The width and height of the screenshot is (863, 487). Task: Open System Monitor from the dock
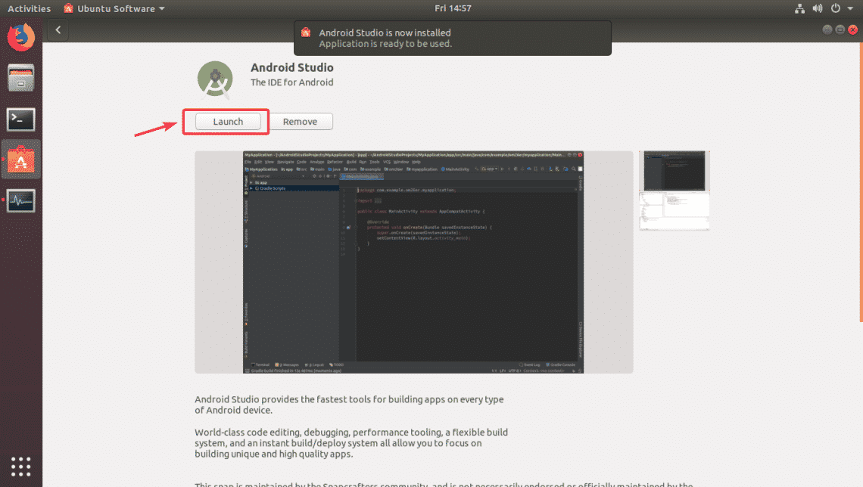[x=21, y=200]
